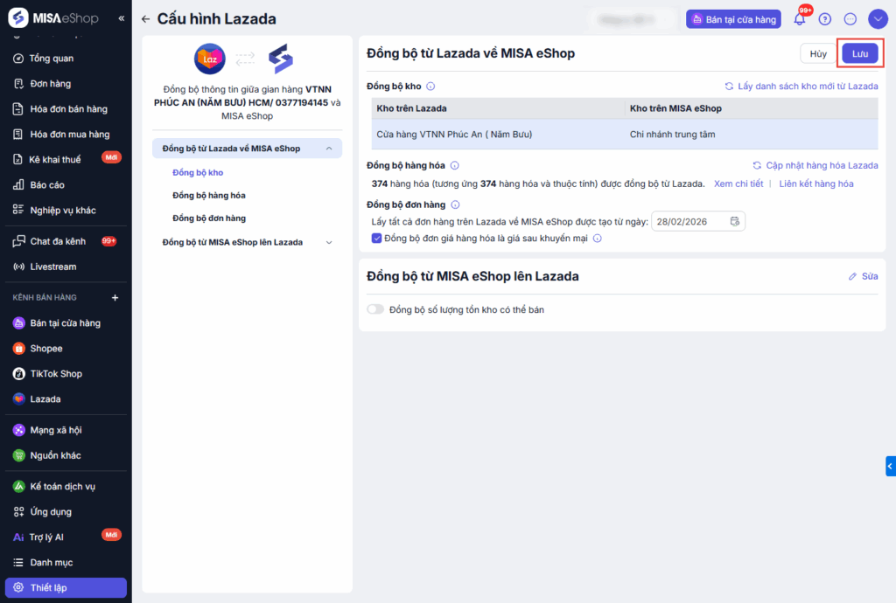The image size is (896, 603).
Task: Collapse Đồng bộ từ Lazada về MISA eShop section
Action: pos(328,149)
